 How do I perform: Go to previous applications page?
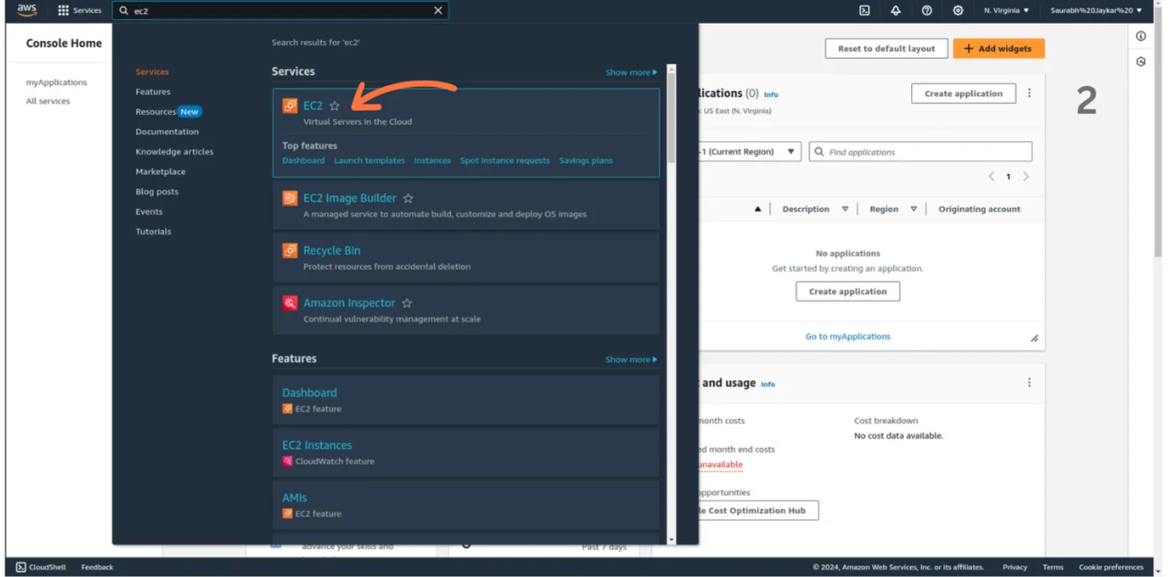point(991,177)
